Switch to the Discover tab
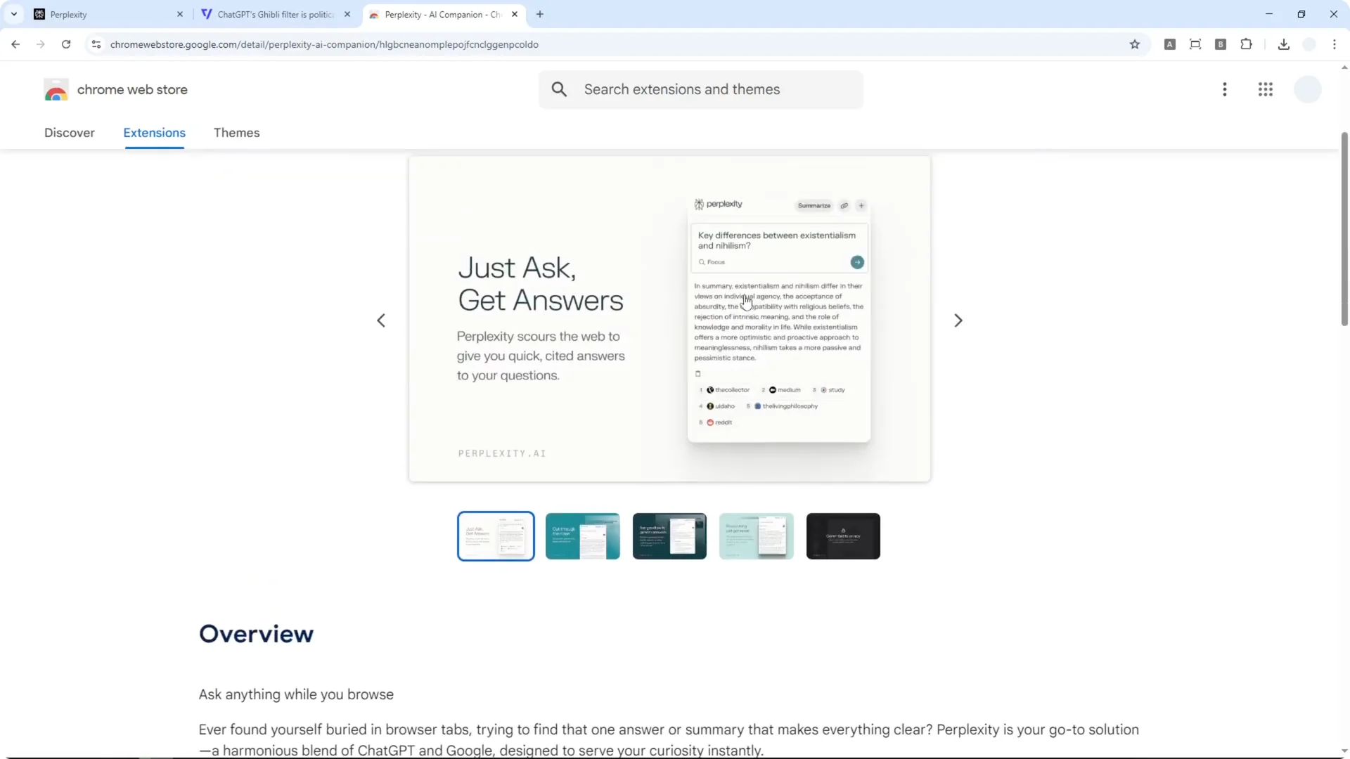 coord(70,133)
